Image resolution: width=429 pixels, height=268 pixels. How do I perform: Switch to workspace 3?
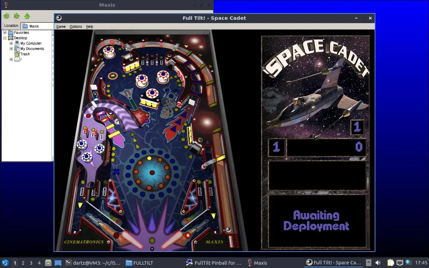pos(31,263)
